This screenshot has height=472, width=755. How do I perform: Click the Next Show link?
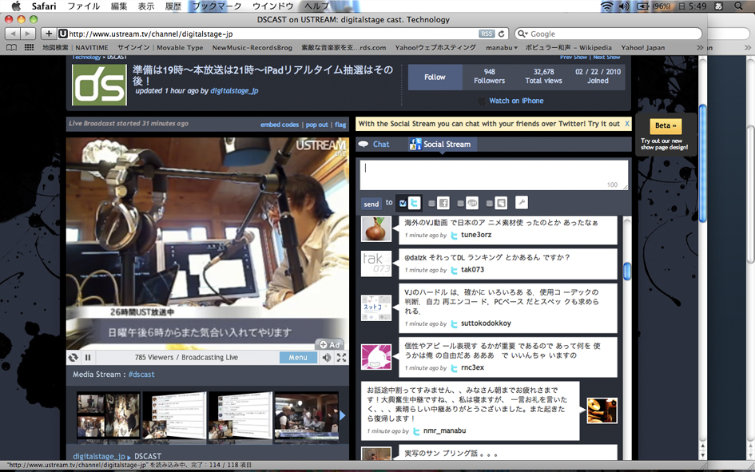point(606,58)
